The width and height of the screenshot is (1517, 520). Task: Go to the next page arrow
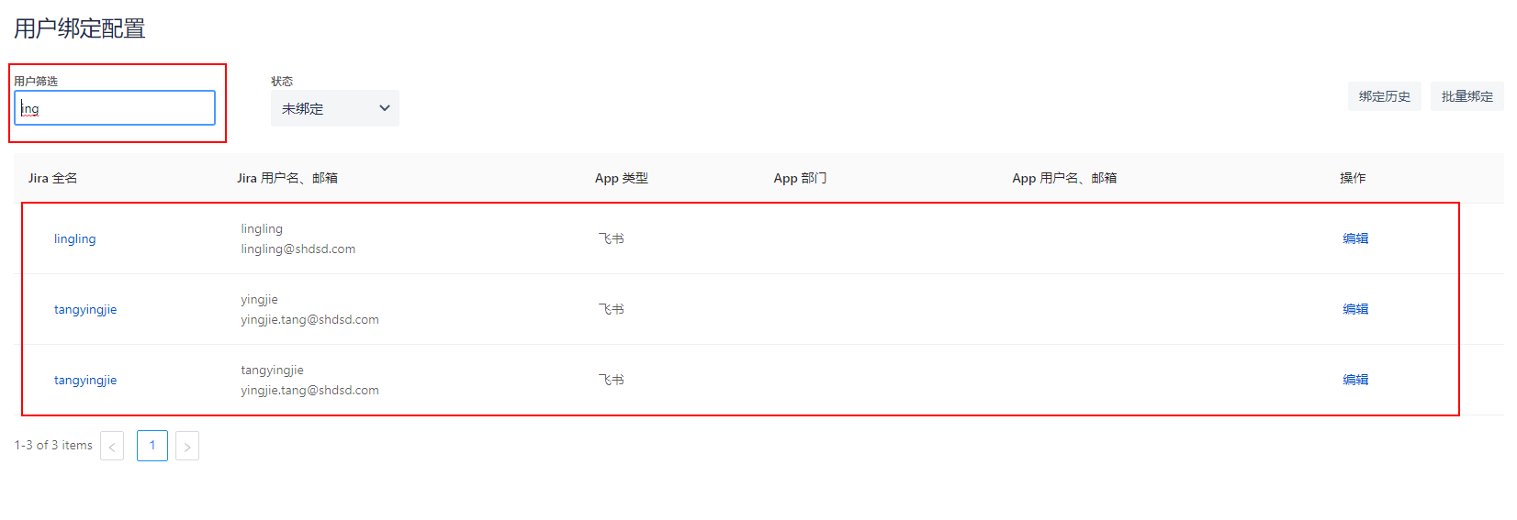pyautogui.click(x=187, y=446)
